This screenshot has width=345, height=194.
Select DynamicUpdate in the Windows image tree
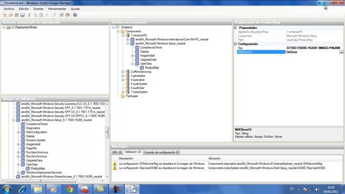click(36, 140)
